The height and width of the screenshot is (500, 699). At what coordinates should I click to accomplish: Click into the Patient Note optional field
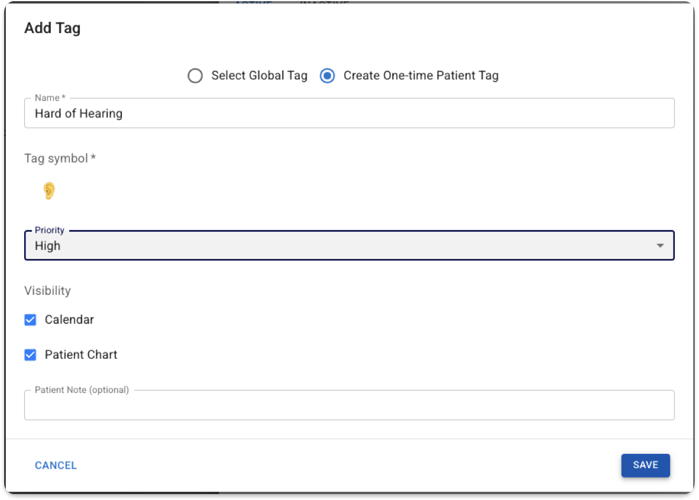(349, 405)
